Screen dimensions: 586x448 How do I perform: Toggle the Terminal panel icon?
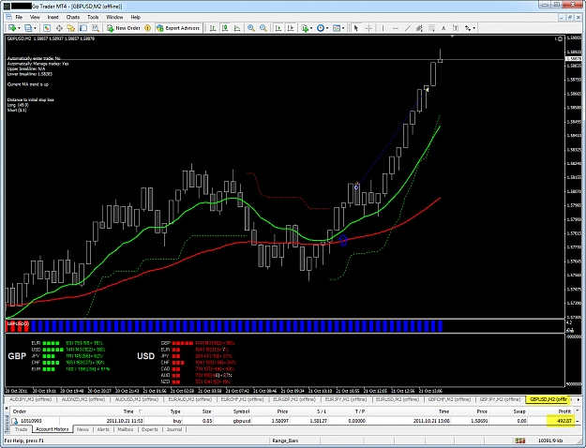pyautogui.click(x=83, y=28)
